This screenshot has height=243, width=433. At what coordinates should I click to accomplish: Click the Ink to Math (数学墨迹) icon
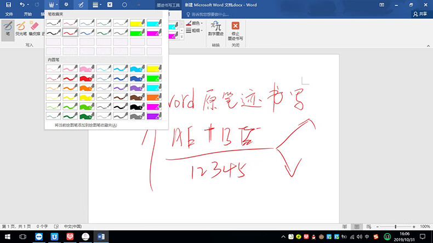(216, 28)
